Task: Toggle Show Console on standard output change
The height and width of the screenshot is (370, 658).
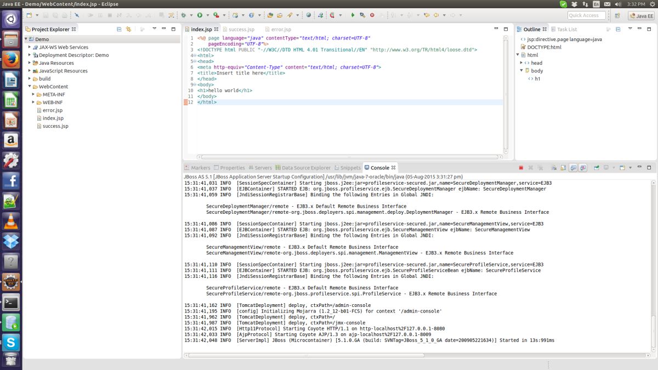Action: (x=574, y=168)
